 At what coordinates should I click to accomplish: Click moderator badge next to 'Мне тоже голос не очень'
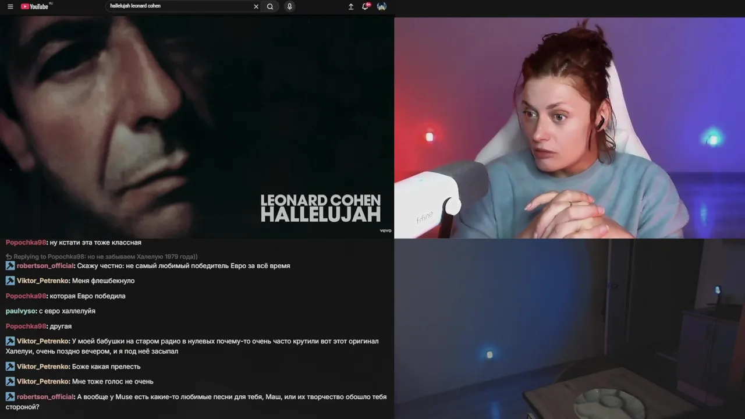click(10, 382)
